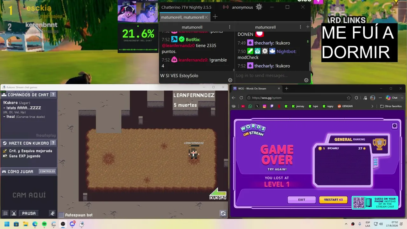
Task: Click help icon beside Hazte con Kukoro
Action: click(53, 143)
